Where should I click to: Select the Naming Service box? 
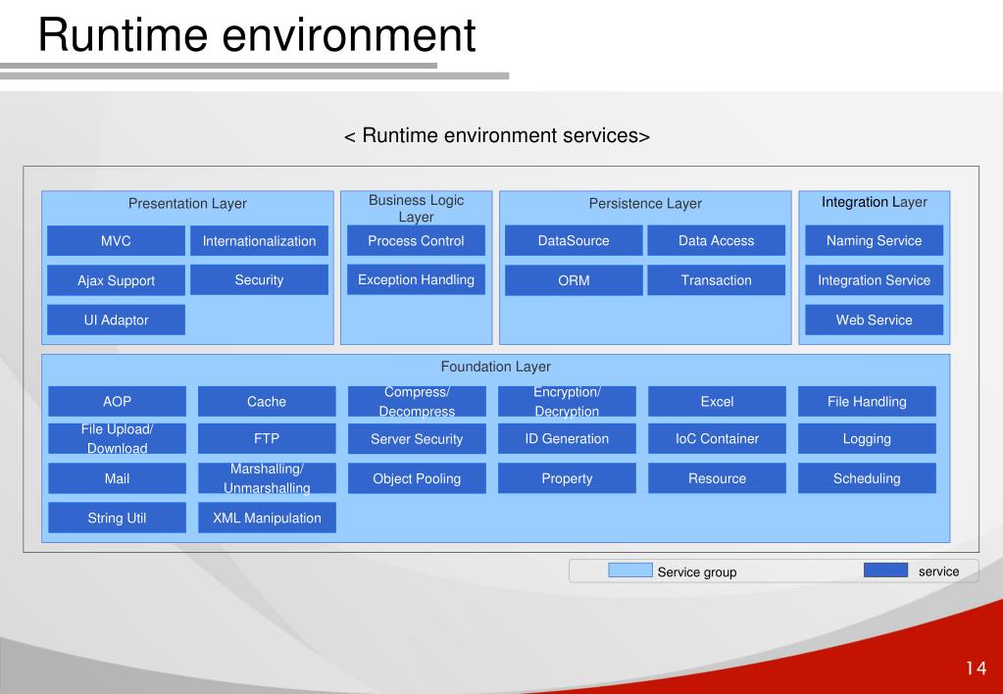[874, 240]
